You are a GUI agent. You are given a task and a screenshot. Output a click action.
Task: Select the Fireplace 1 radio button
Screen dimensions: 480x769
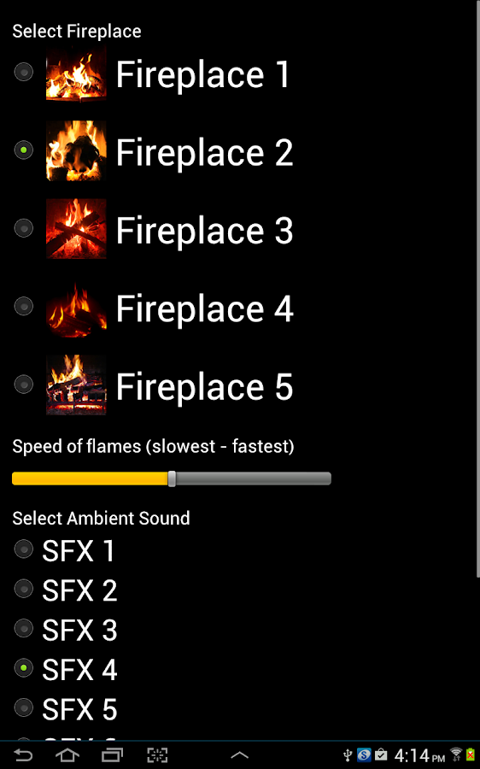[24, 72]
